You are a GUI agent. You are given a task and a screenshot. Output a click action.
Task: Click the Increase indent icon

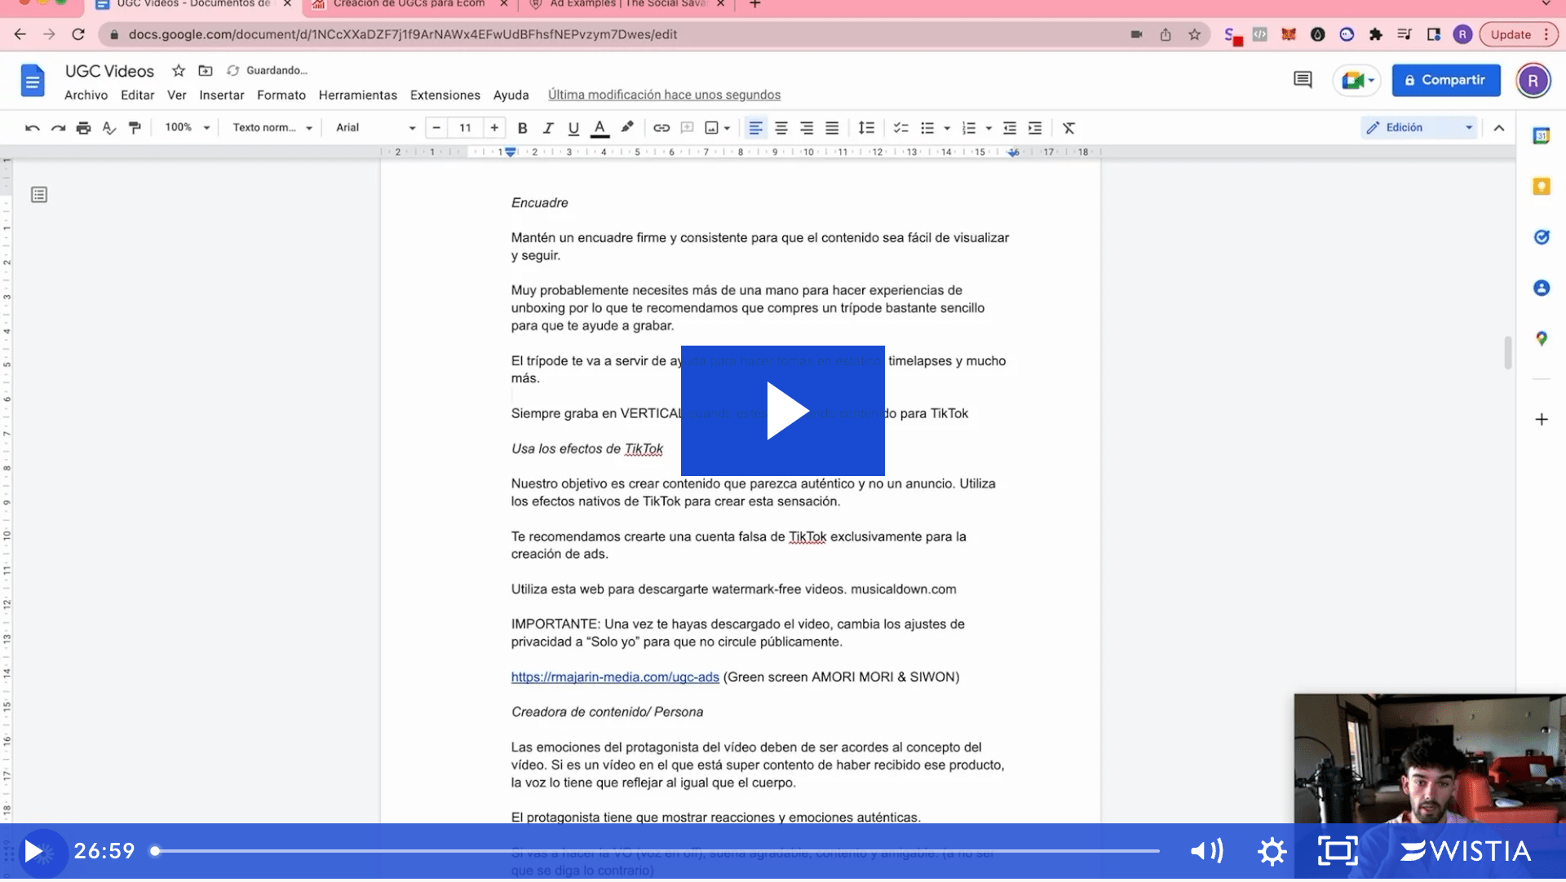tap(1035, 128)
